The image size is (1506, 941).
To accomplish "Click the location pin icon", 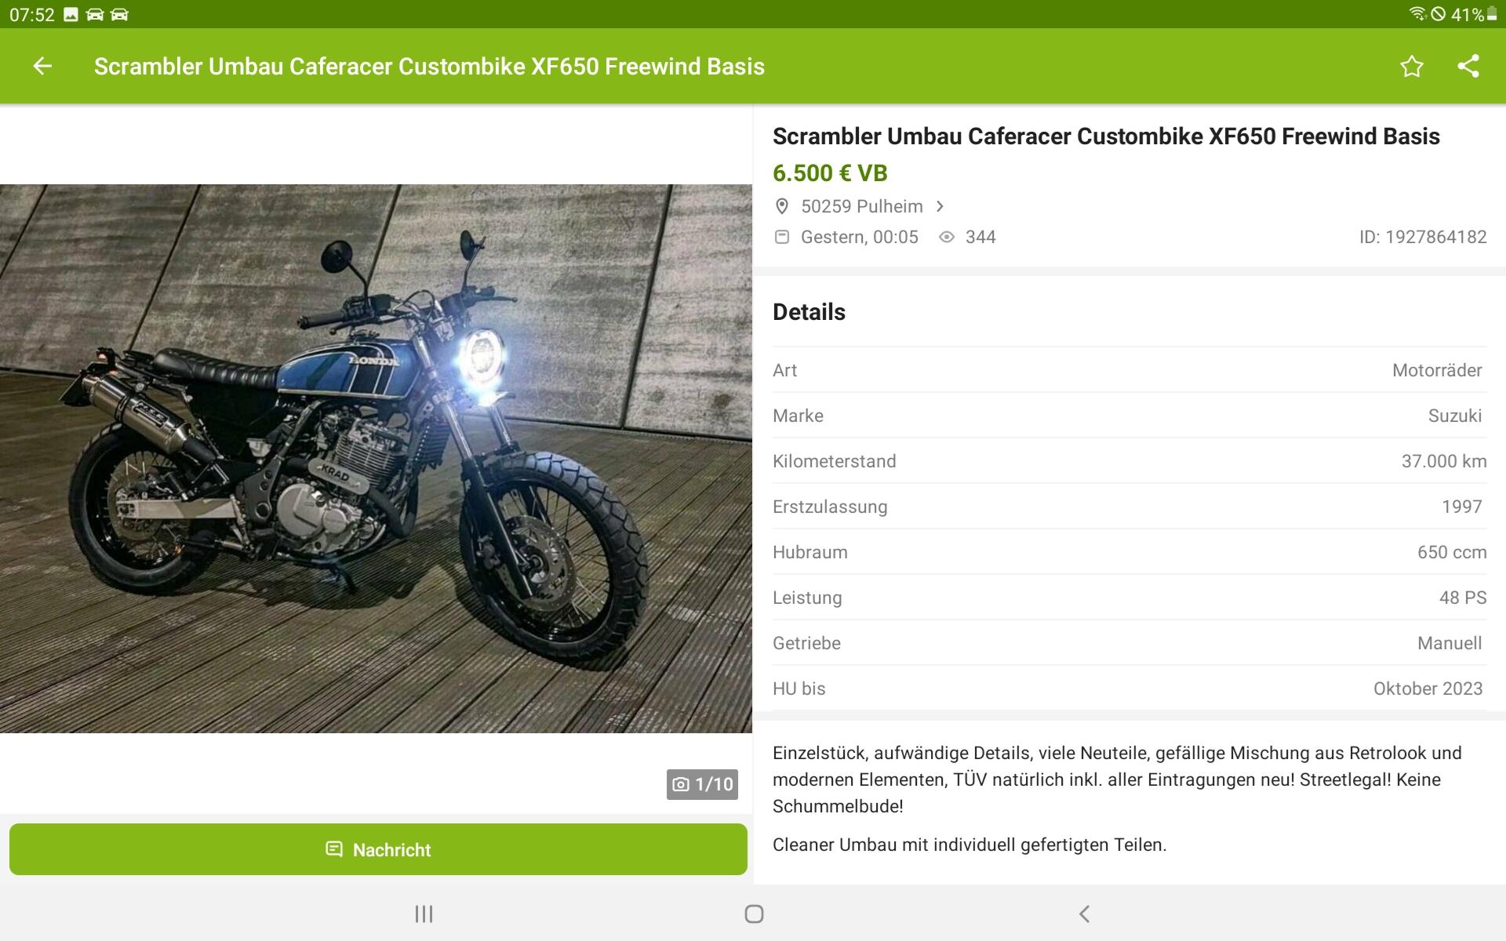I will pos(781,206).
